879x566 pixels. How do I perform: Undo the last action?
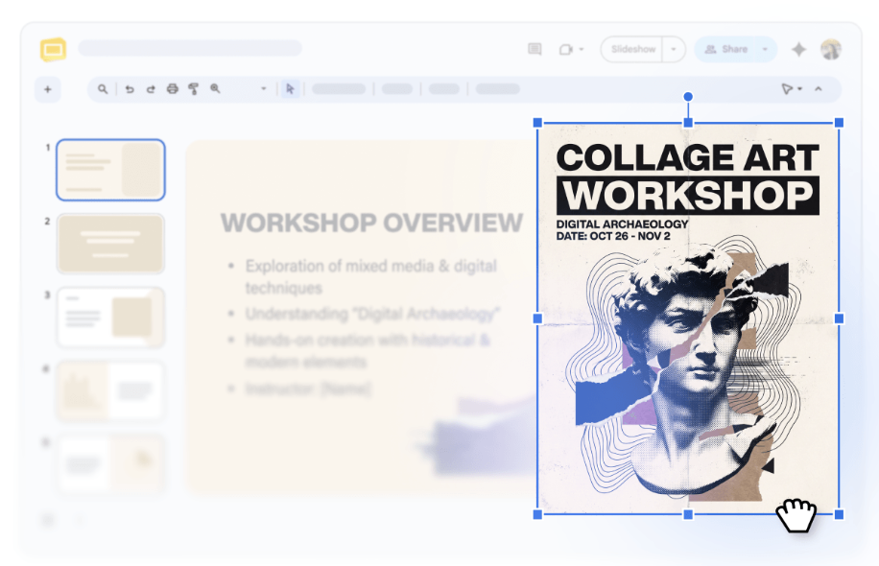[x=130, y=89]
